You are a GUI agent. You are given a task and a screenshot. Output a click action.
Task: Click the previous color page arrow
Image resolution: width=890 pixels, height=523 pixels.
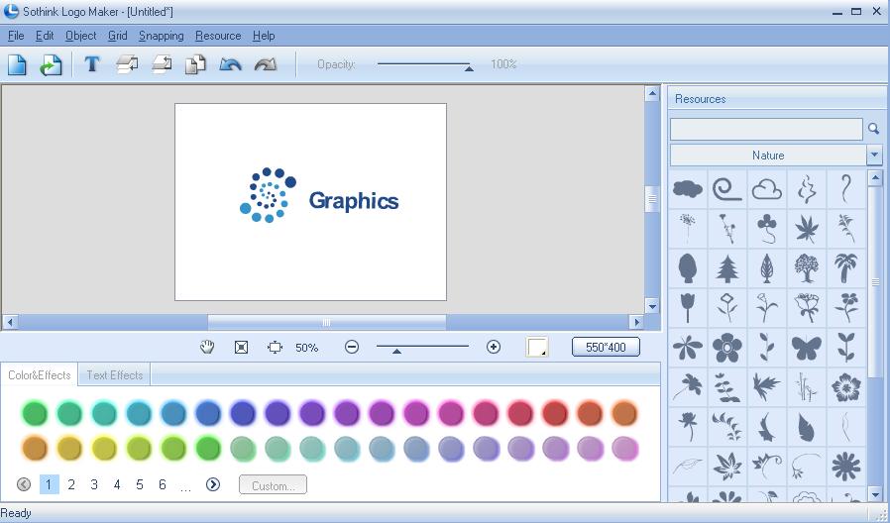tap(24, 484)
